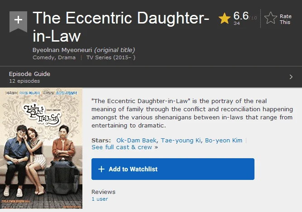Open Tae-young Ki's profile link

[181, 140]
